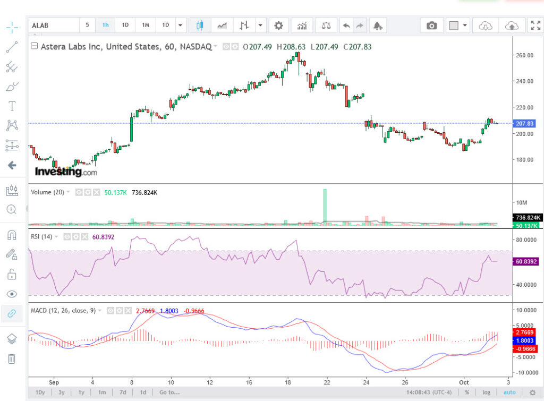Toggle log scale at bottom right

(x=487, y=393)
